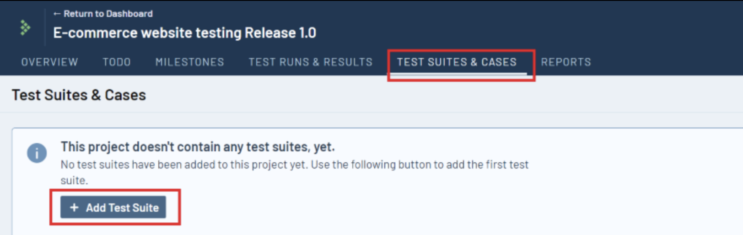Click the plus icon in Add Test Suite
This screenshot has height=235, width=743.
pyautogui.click(x=74, y=208)
